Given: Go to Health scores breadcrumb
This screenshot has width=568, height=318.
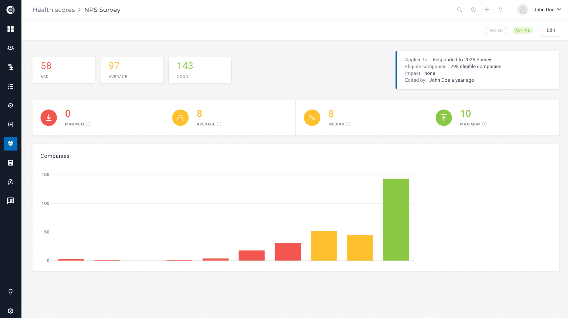Looking at the screenshot, I should click(x=54, y=10).
